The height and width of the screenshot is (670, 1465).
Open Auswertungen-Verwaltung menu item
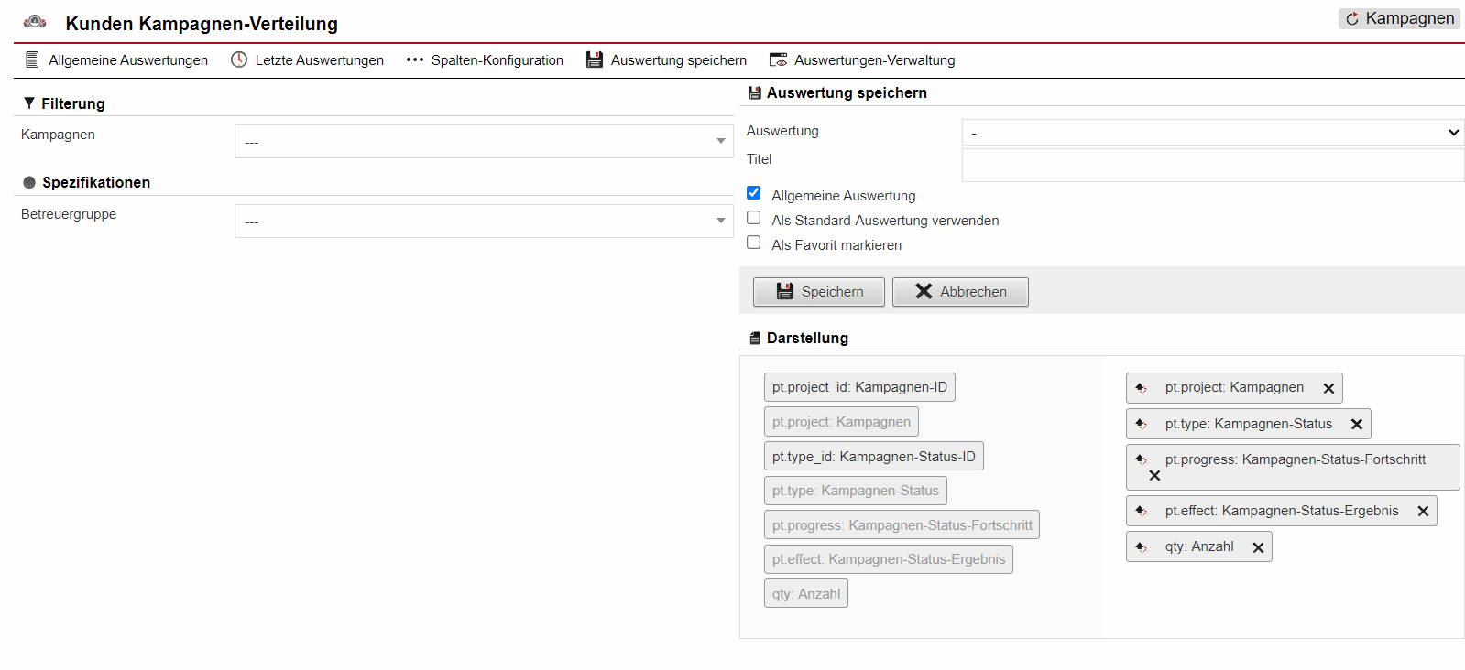tap(874, 60)
